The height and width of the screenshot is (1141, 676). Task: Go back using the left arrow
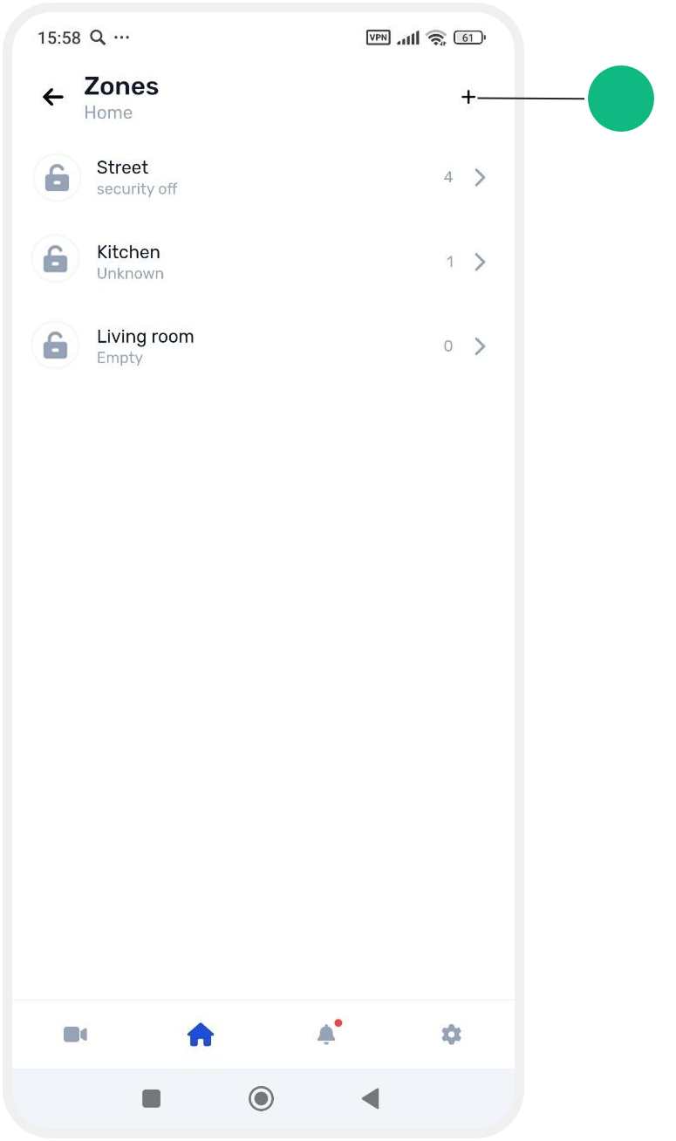point(53,97)
